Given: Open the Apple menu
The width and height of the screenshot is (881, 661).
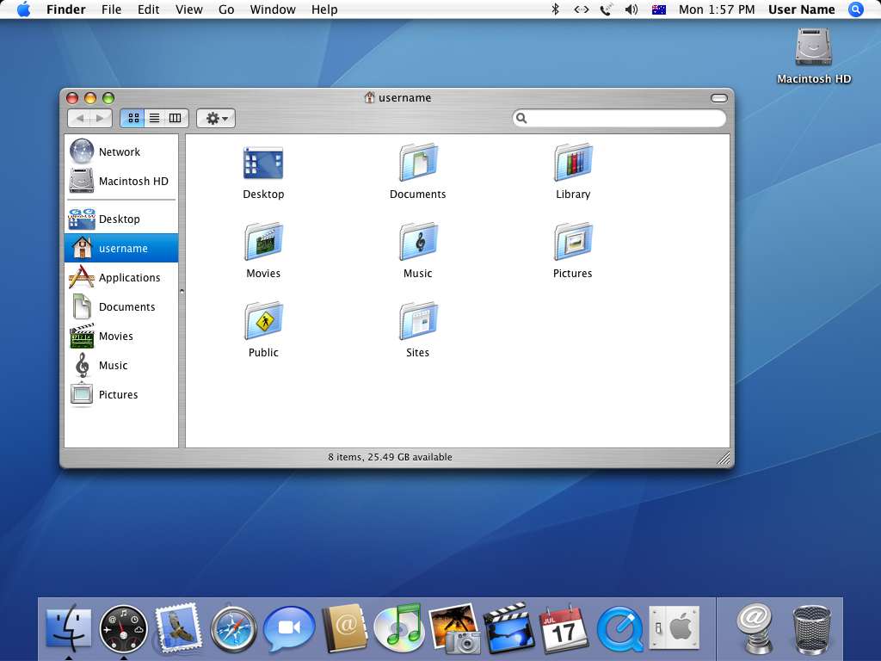Looking at the screenshot, I should (x=23, y=9).
